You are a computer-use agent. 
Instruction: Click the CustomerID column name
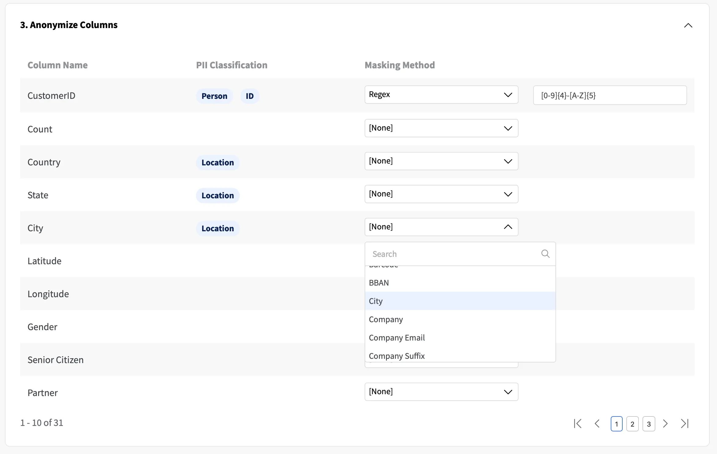(x=51, y=95)
